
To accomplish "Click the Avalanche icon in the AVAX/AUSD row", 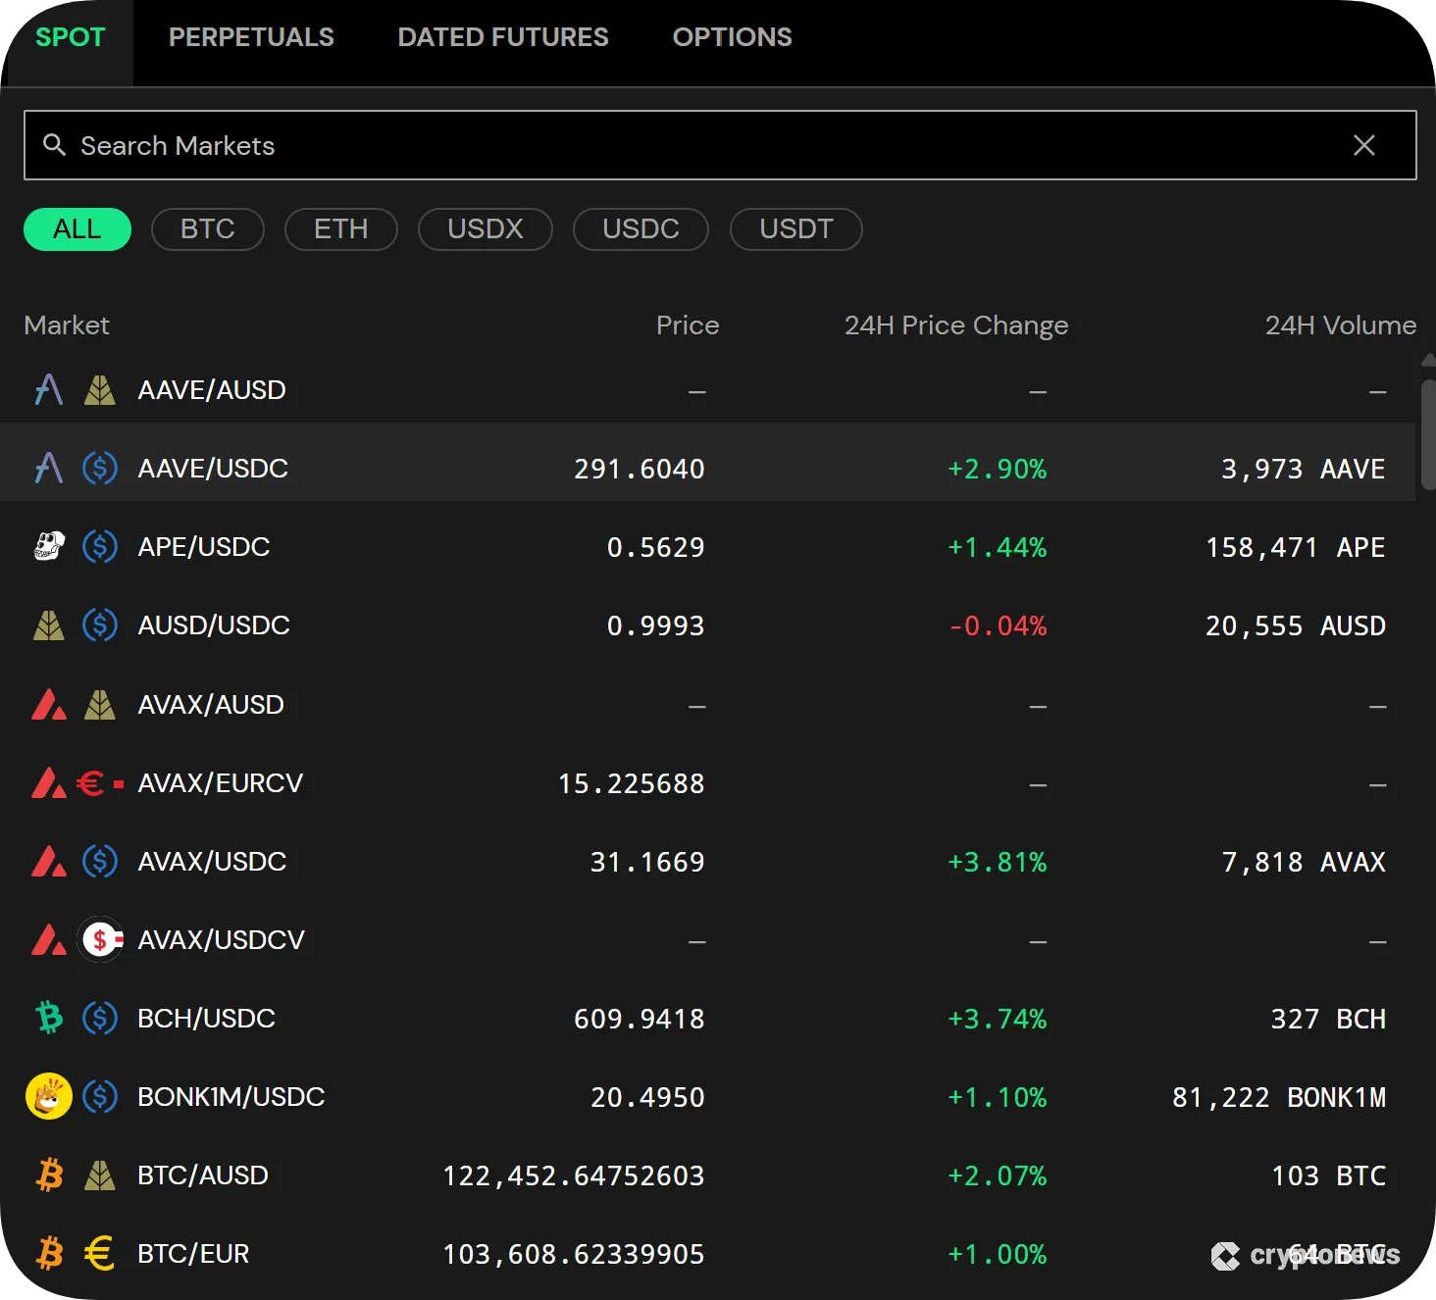I will tap(49, 704).
